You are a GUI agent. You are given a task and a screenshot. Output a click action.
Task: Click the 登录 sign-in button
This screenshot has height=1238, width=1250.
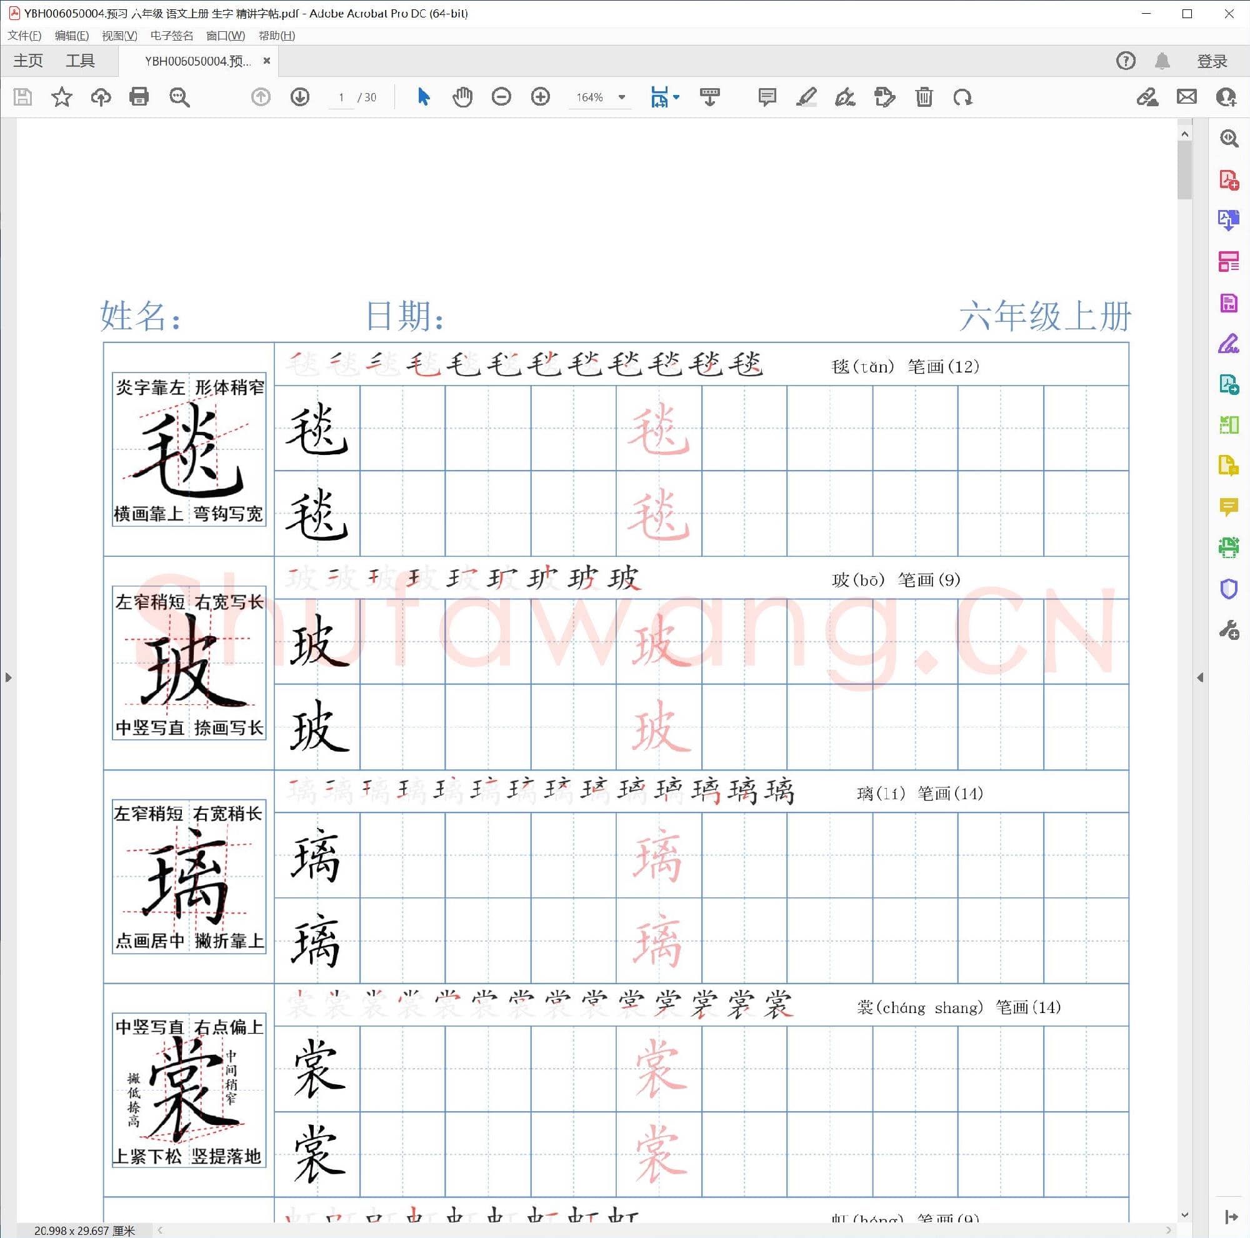1212,60
